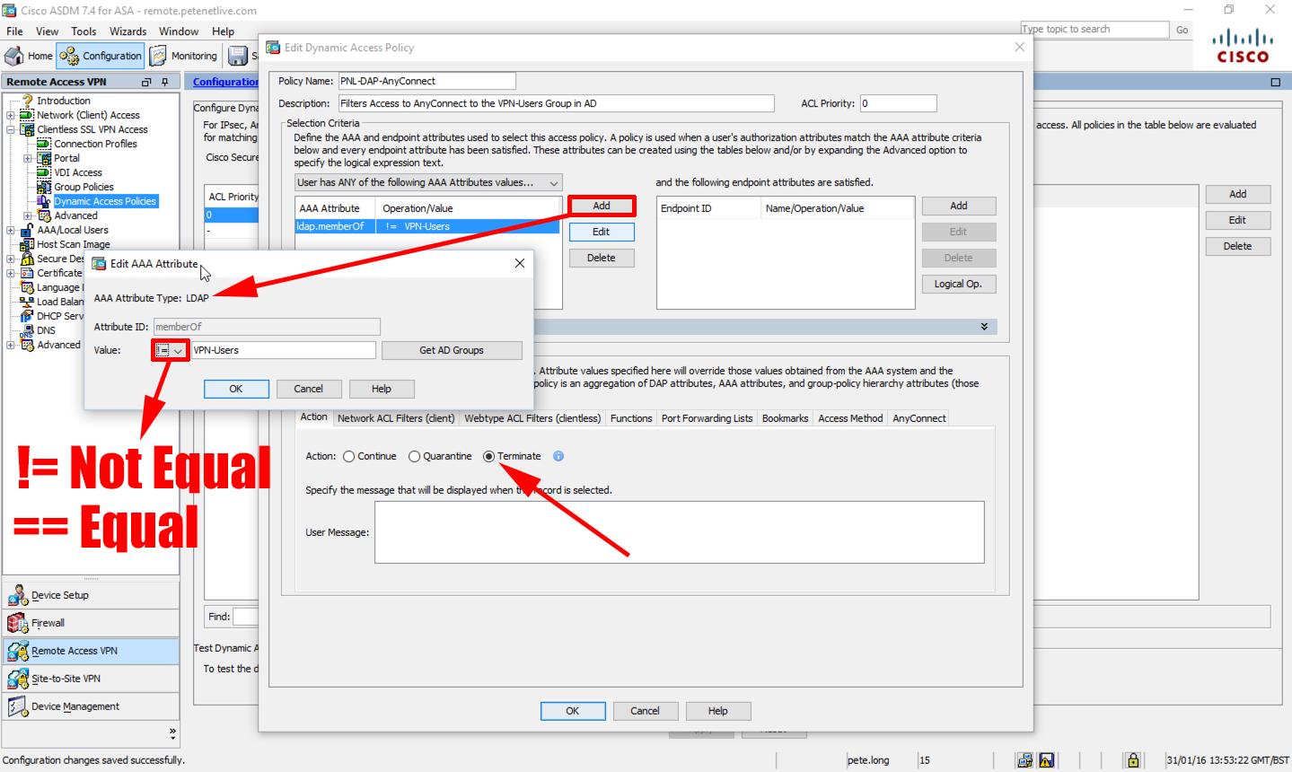Click the Group Policies tree icon
This screenshot has height=772, width=1292.
click(44, 187)
